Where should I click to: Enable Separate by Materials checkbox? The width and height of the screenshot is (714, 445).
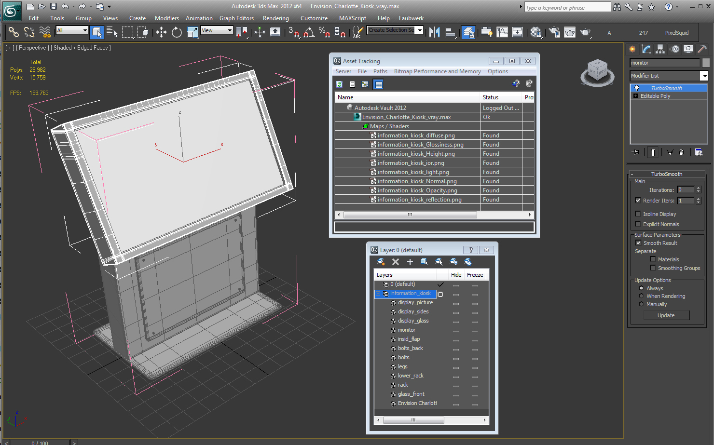click(x=653, y=259)
